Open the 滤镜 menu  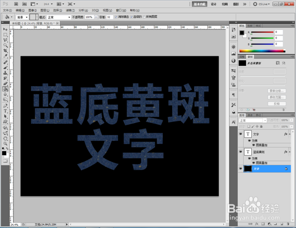pos(70,10)
